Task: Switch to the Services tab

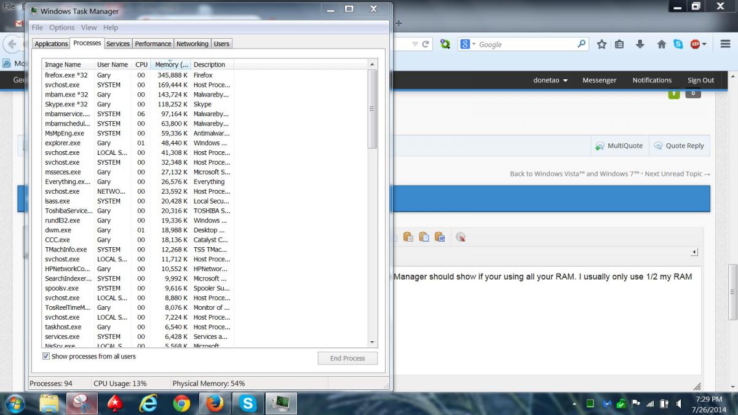Action: click(118, 44)
